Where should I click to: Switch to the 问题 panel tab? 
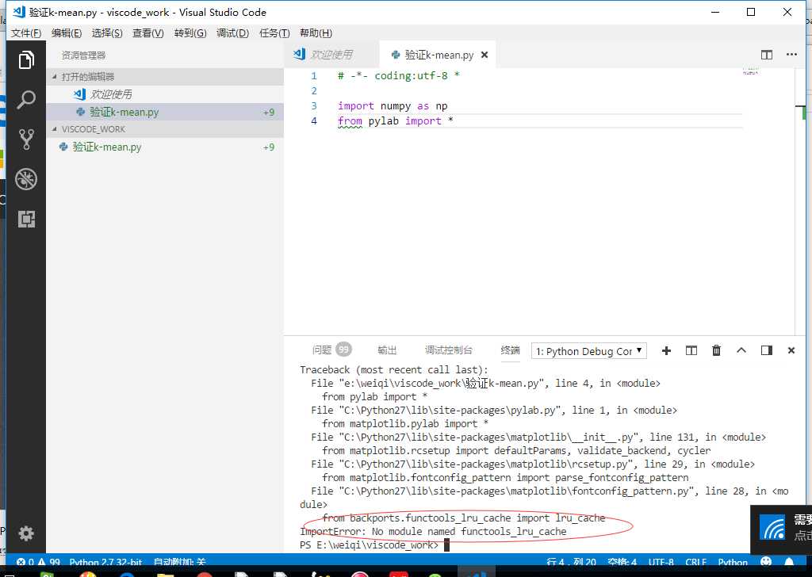coord(331,350)
